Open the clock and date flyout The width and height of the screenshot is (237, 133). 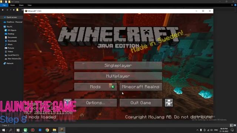coord(224,130)
